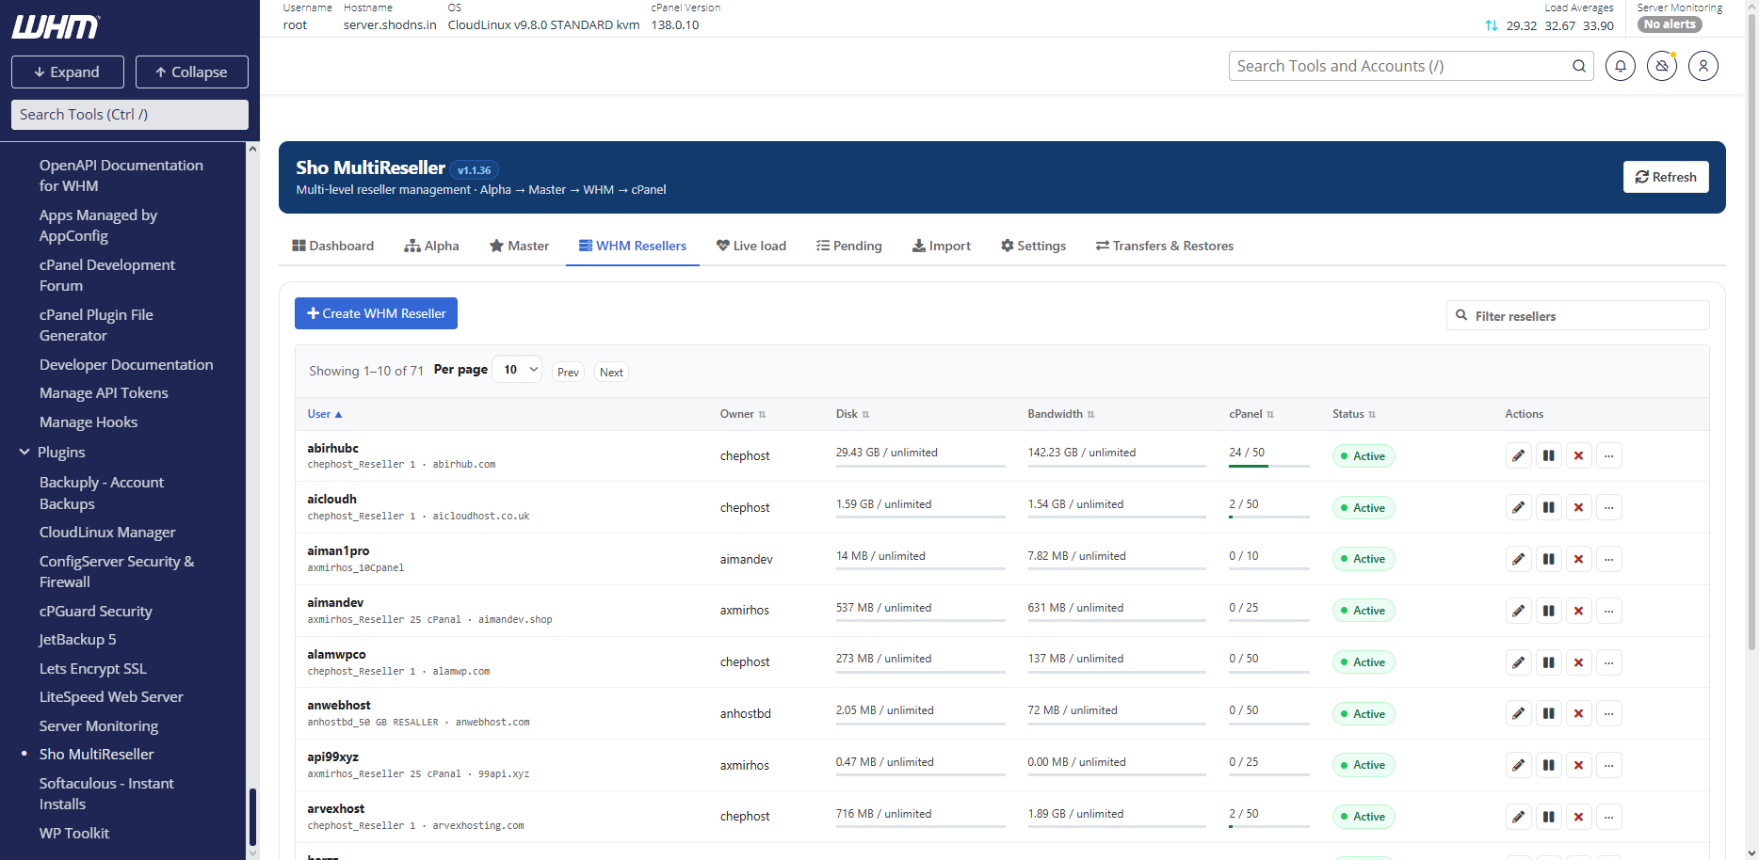Open the user account menu icon
The height and width of the screenshot is (860, 1759).
[x=1703, y=66]
